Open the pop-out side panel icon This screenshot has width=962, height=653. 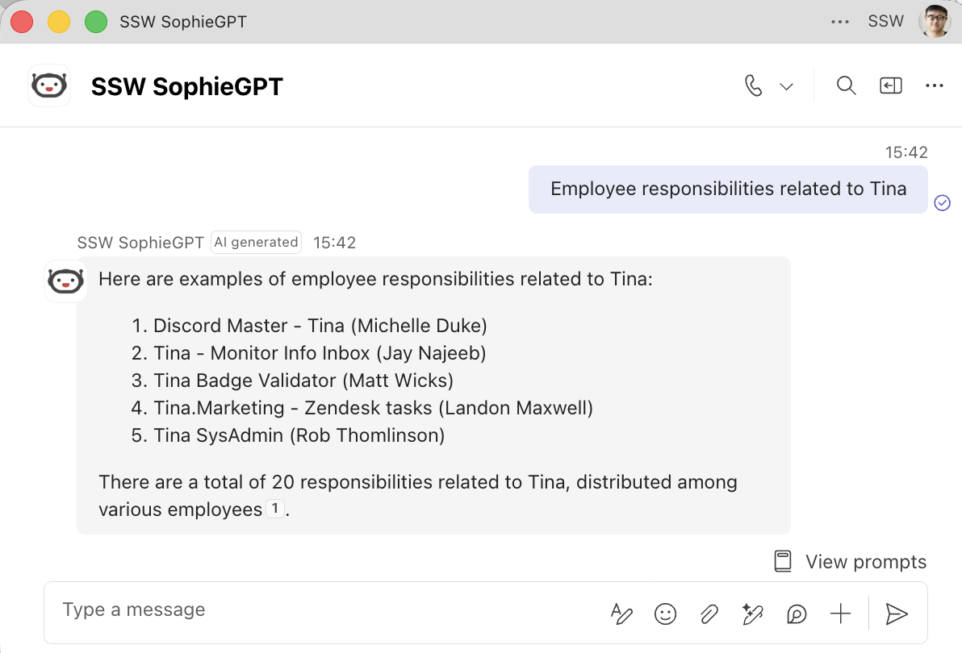coord(890,85)
